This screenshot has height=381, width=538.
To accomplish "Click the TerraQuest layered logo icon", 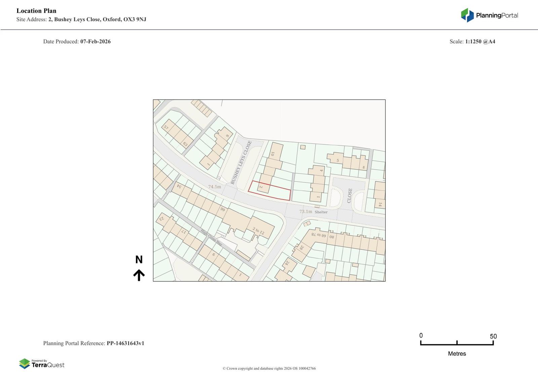I will [25, 363].
